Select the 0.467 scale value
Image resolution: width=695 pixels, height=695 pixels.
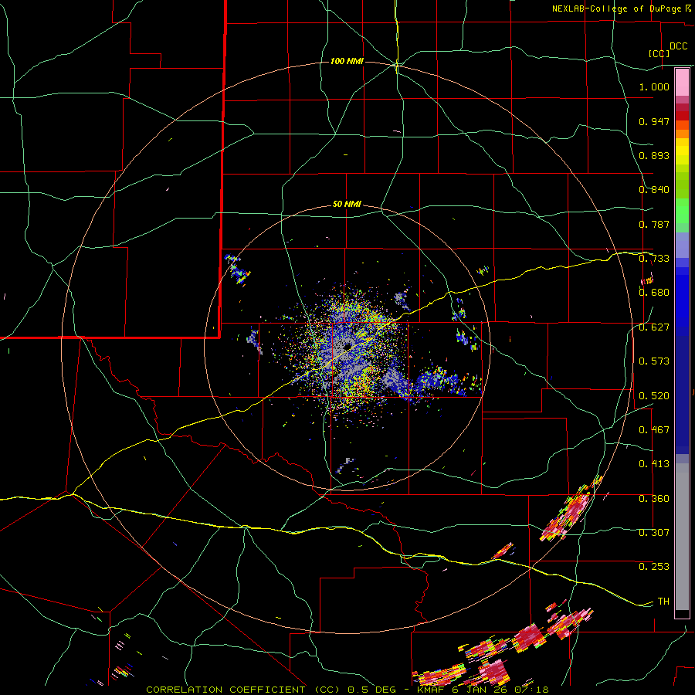pyautogui.click(x=654, y=430)
